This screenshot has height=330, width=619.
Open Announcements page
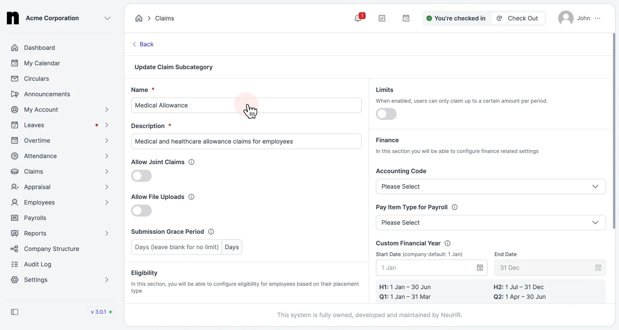click(47, 94)
